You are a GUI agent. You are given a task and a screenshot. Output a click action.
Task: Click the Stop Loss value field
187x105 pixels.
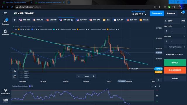click(x=178, y=41)
